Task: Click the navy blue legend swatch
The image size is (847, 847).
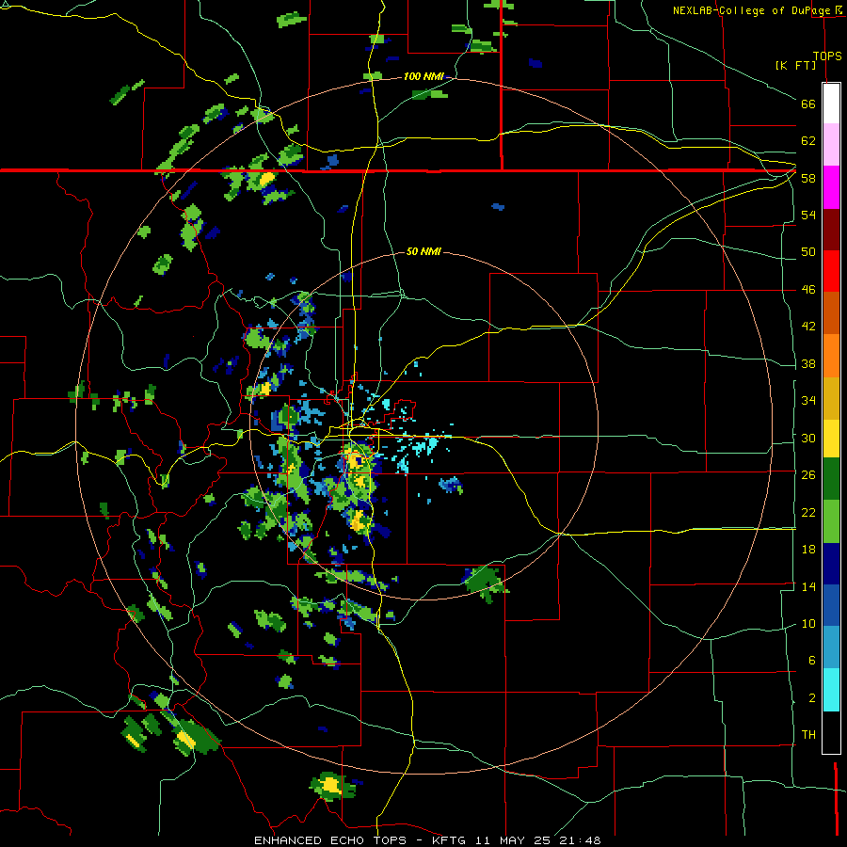Action: coord(831,564)
